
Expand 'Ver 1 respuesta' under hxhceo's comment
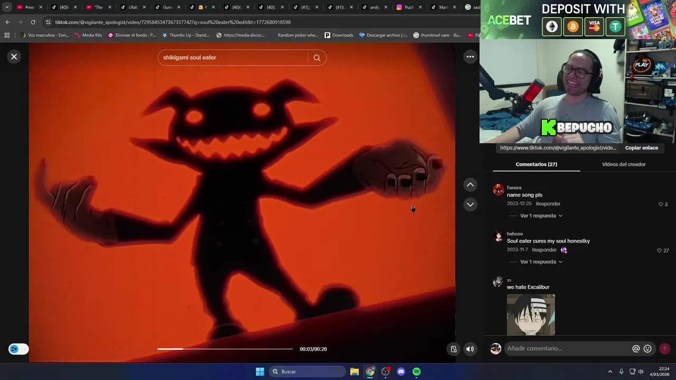coord(541,262)
